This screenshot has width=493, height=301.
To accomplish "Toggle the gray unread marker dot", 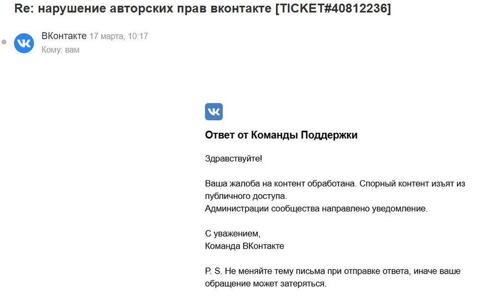I will [4, 42].
